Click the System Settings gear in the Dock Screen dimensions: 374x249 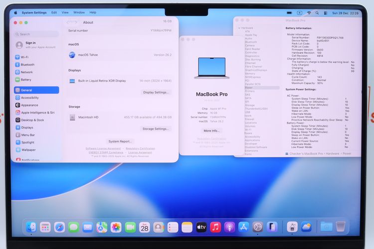click(258, 227)
